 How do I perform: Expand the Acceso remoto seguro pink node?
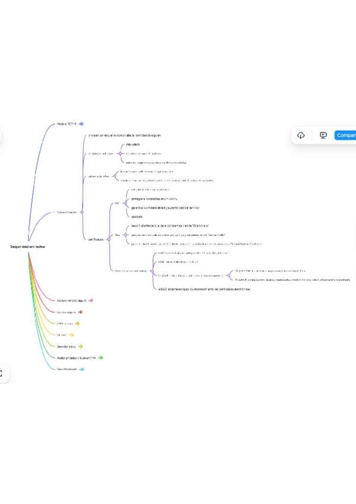click(92, 301)
